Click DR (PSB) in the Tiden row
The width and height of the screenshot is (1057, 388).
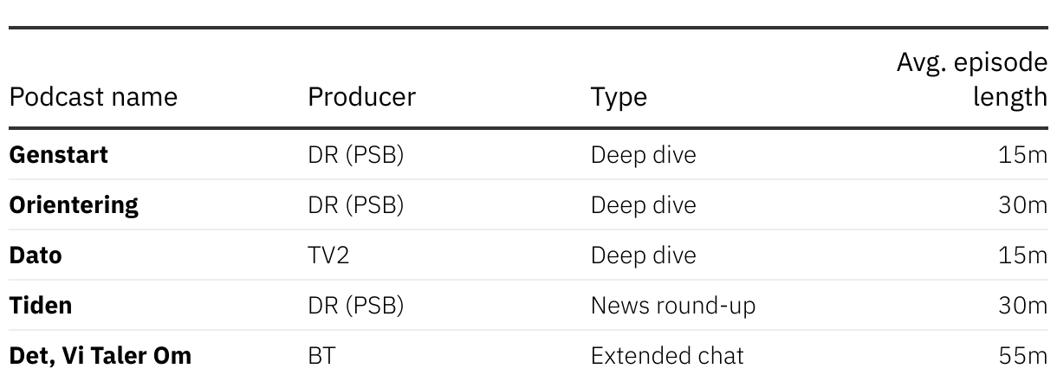356,305
